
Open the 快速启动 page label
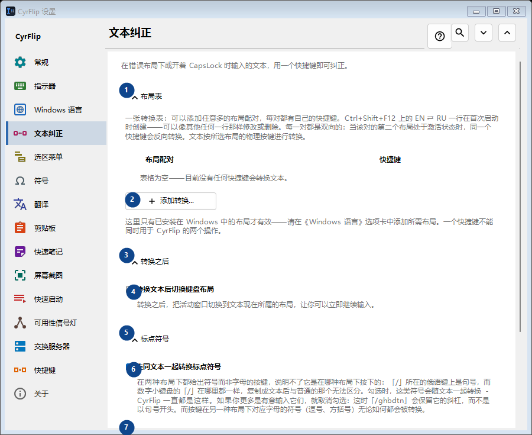coord(48,299)
